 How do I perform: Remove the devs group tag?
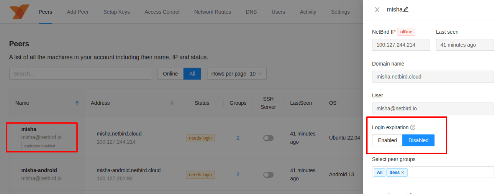(x=403, y=173)
